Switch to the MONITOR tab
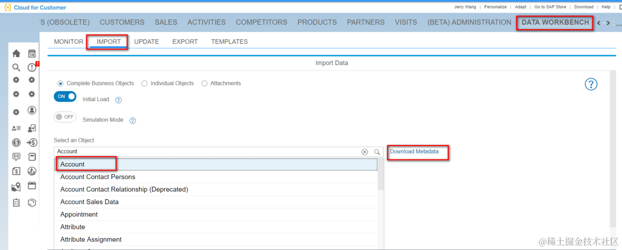622x250 pixels. (69, 42)
